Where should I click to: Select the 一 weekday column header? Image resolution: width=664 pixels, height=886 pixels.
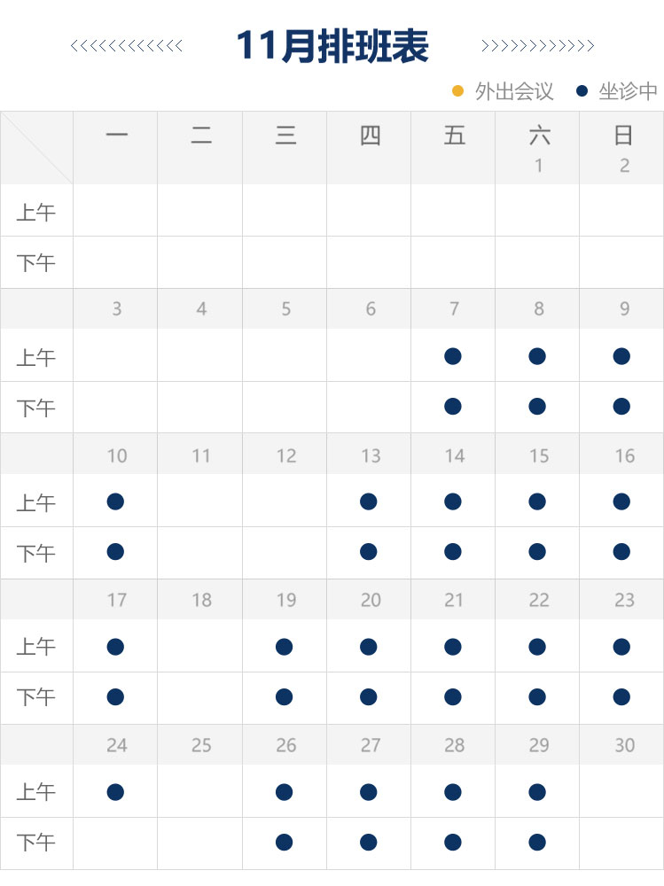pos(116,136)
